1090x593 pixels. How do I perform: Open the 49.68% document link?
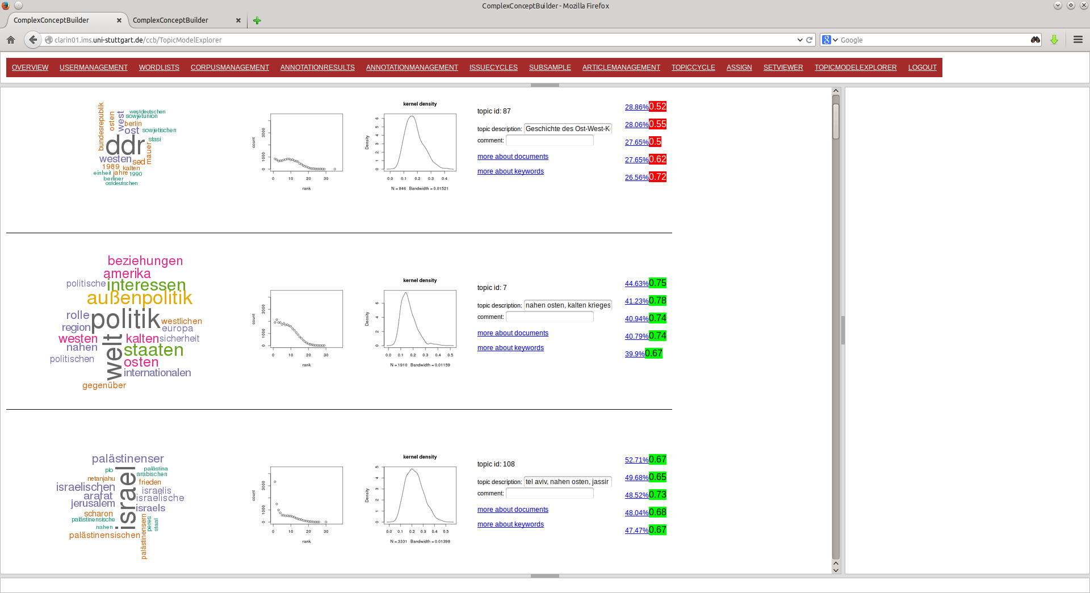(636, 478)
